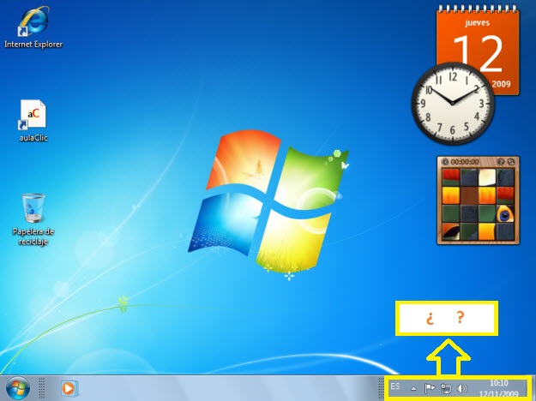Open the volume speaker tray icon
Image resolution: width=536 pixels, height=401 pixels.
[461, 388]
